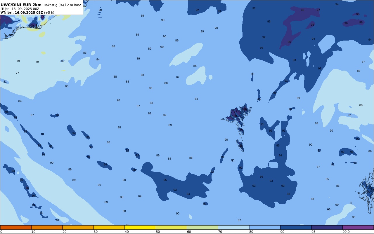
Task: Select the legend tick label '50'
Action: tap(158, 232)
